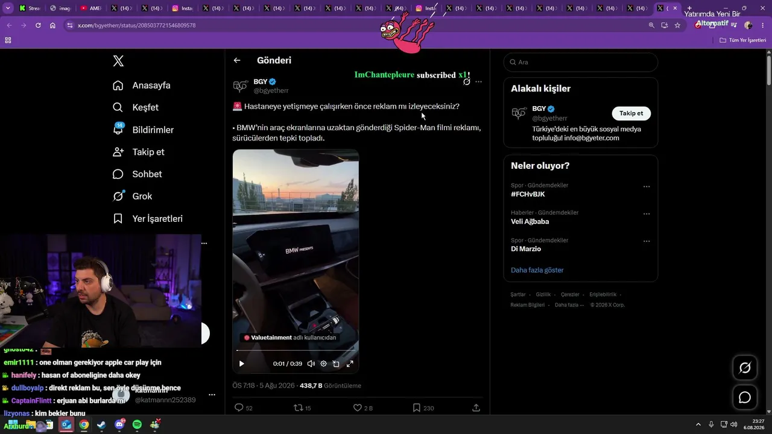Open the floating chat messages button
The height and width of the screenshot is (434, 772).
click(745, 397)
